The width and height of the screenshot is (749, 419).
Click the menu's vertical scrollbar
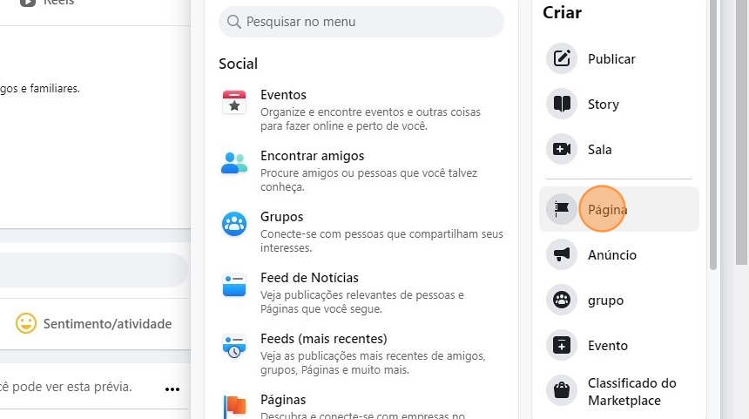point(714,131)
